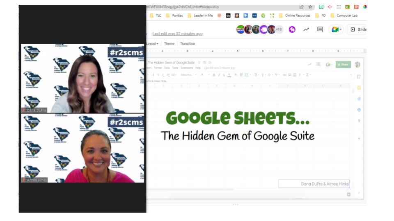Click the Transition toolbar button

(x=188, y=44)
